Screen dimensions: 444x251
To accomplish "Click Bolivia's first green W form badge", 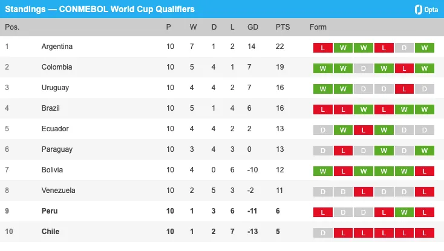I will click(323, 171).
